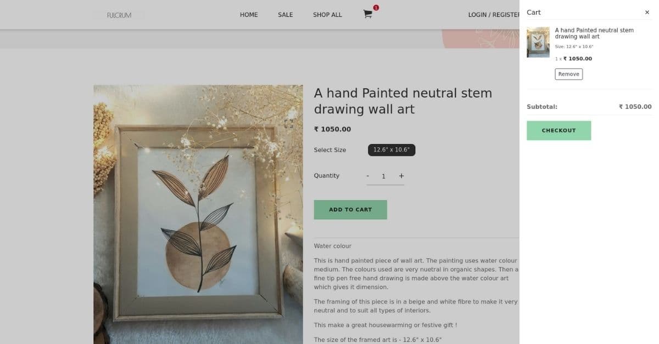This screenshot has height=344, width=659.
Task: Remove the wall art from cart
Action: 568,74
